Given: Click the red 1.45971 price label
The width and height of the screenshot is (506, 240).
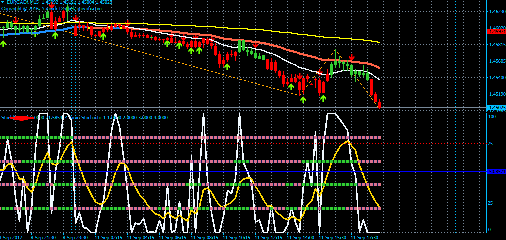Looking at the screenshot, I should [x=496, y=32].
